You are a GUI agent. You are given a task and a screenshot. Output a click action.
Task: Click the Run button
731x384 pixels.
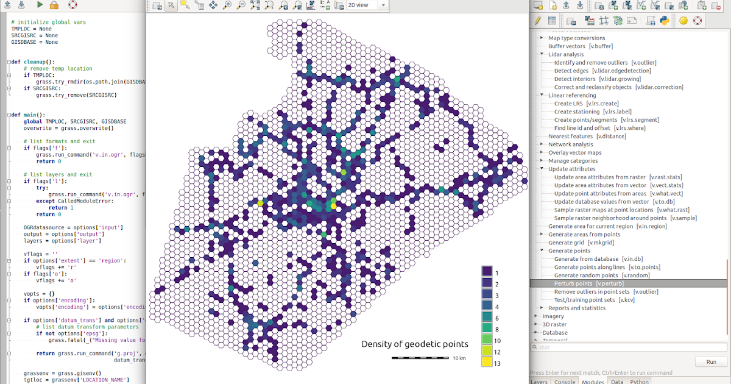pyautogui.click(x=710, y=361)
